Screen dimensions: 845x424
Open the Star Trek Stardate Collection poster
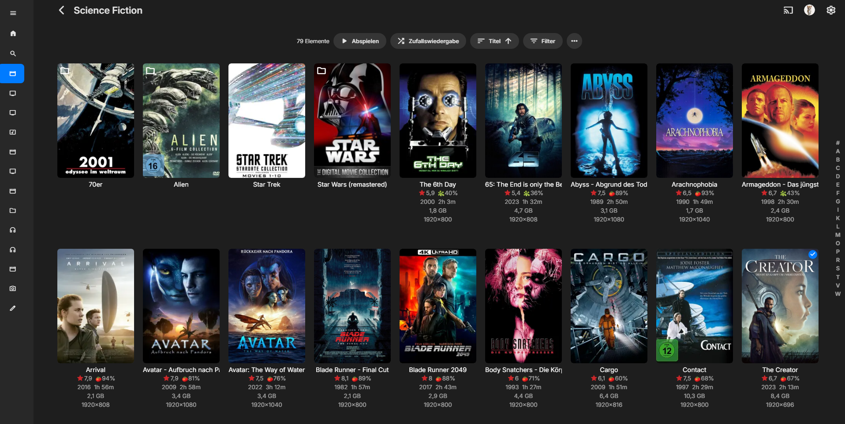(267, 121)
